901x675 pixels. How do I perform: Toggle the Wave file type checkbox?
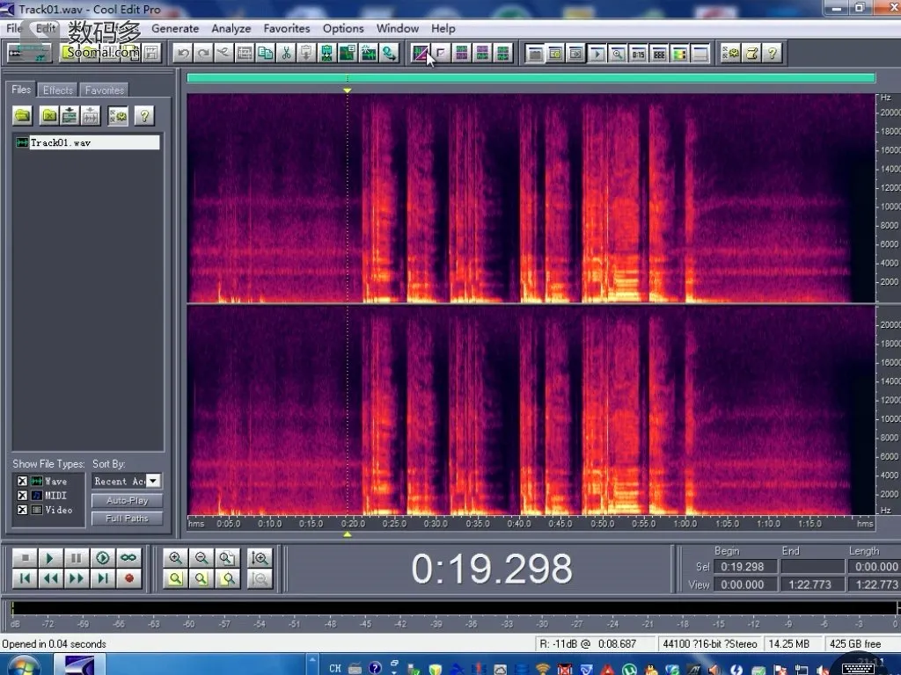coord(22,481)
